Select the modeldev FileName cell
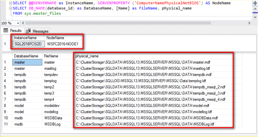Screen dimensions: 258x137 click(57, 106)
